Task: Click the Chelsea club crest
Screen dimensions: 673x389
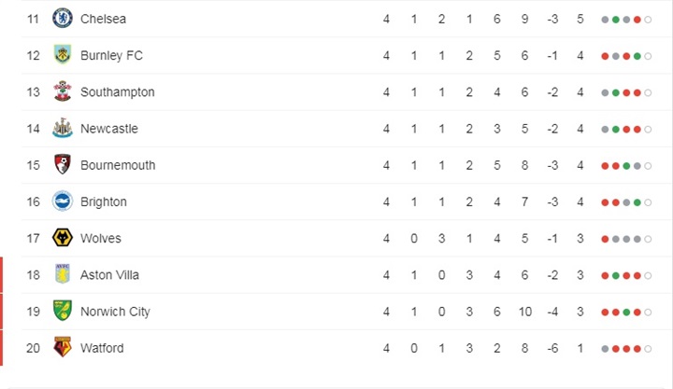Action: click(63, 19)
